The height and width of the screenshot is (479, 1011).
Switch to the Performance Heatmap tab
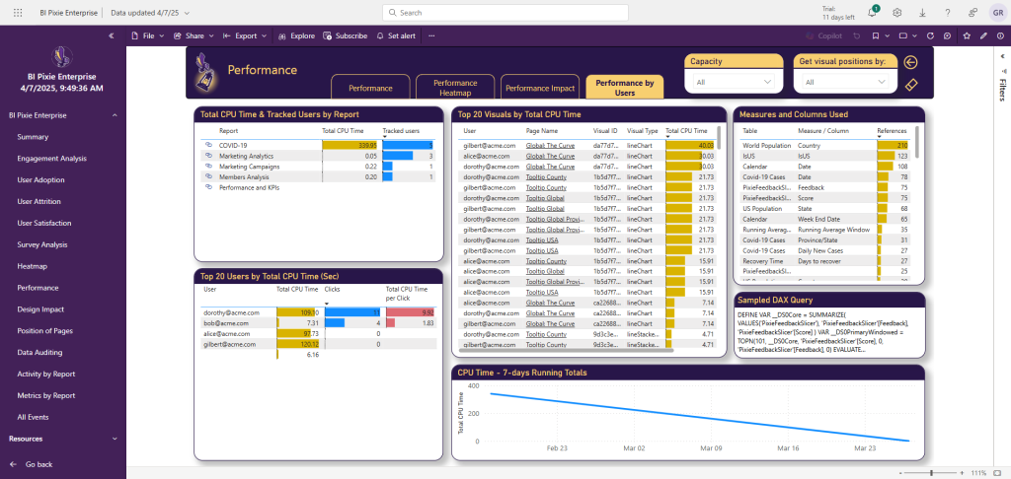click(455, 87)
